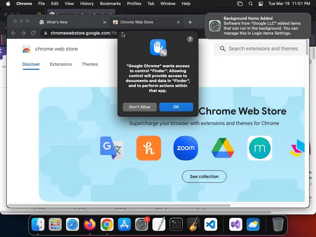316x237 pixels.
Task: Open the Google Drive extension icon
Action: [x=223, y=148]
